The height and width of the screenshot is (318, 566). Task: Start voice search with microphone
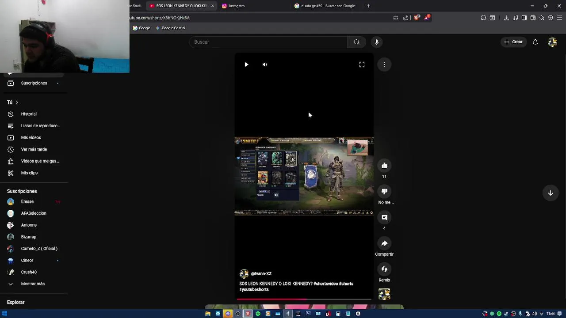(377, 42)
